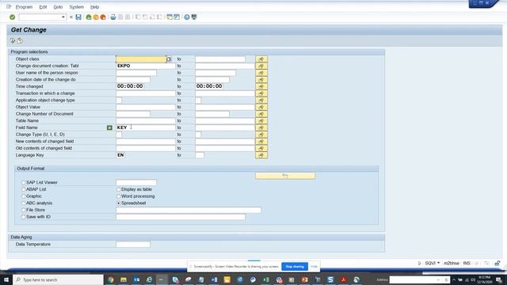Click the Language Key field containing EN
The width and height of the screenshot is (507, 285).
(120, 155)
